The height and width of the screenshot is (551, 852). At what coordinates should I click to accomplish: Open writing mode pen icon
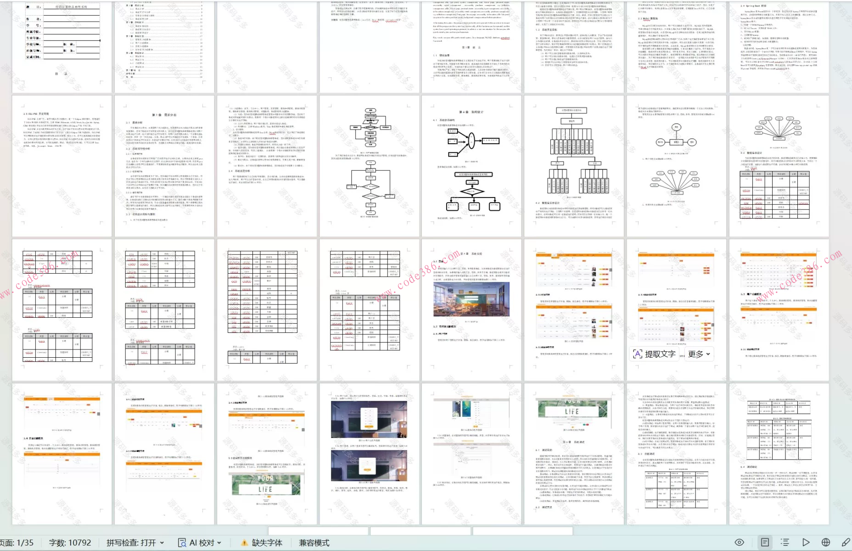tap(846, 542)
